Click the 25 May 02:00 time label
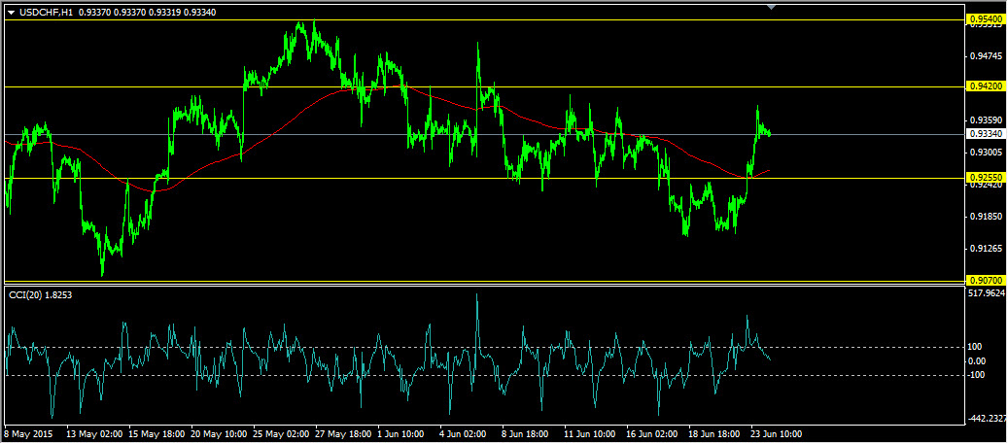 (281, 433)
